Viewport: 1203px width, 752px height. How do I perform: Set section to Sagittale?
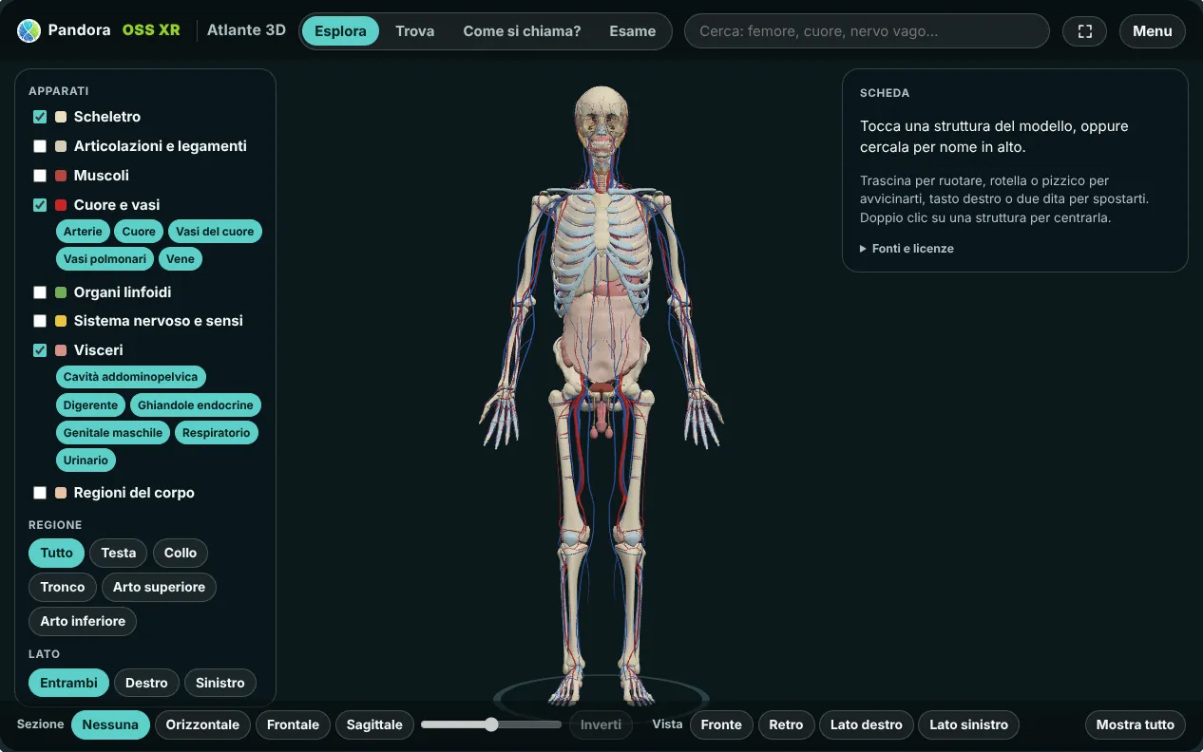tap(374, 724)
